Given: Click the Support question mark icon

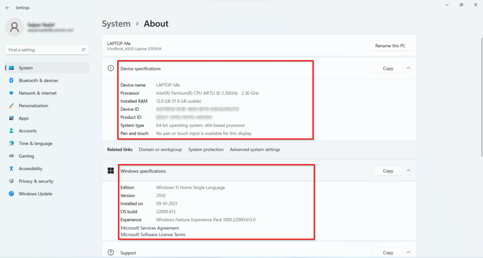Looking at the screenshot, I should point(110,252).
